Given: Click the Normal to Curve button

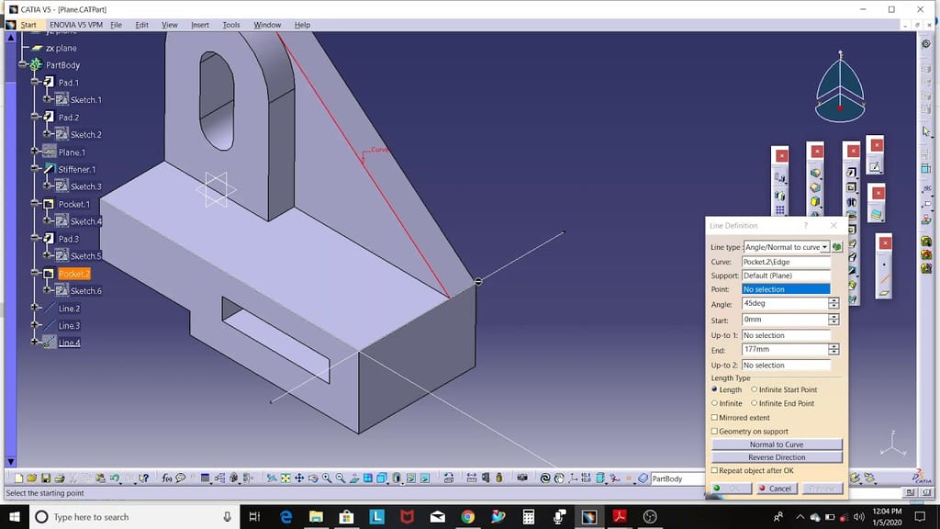Looking at the screenshot, I should point(776,445).
